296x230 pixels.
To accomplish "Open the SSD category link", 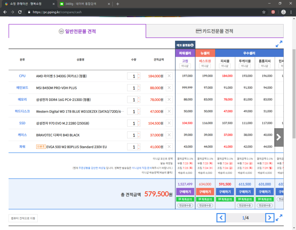I will tap(22, 123).
